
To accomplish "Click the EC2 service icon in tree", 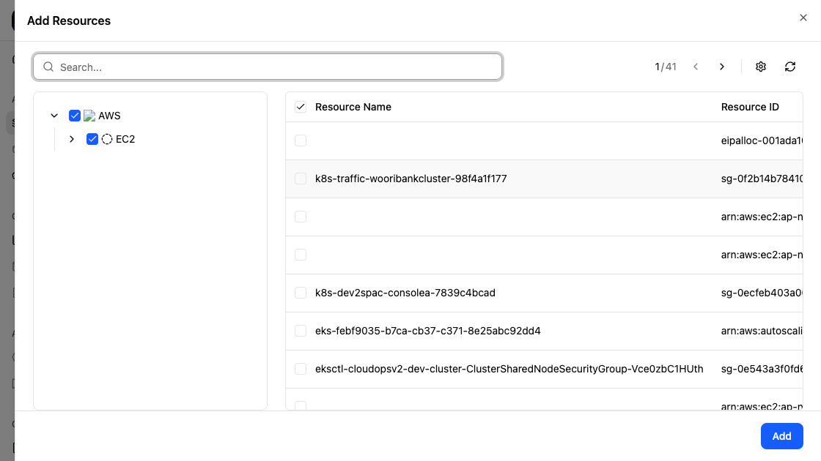I will tap(107, 139).
